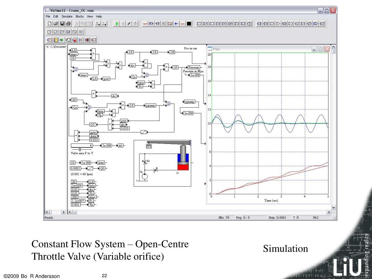Screen dimensions: 372x279
Task: Expand the C:\Documents tree node
Action: pyautogui.click(x=48, y=46)
